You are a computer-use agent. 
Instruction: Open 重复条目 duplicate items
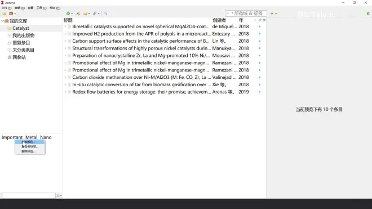(21, 43)
